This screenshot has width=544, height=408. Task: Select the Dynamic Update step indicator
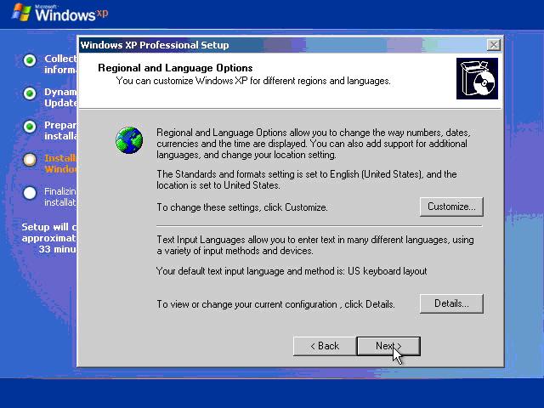pyautogui.click(x=30, y=93)
